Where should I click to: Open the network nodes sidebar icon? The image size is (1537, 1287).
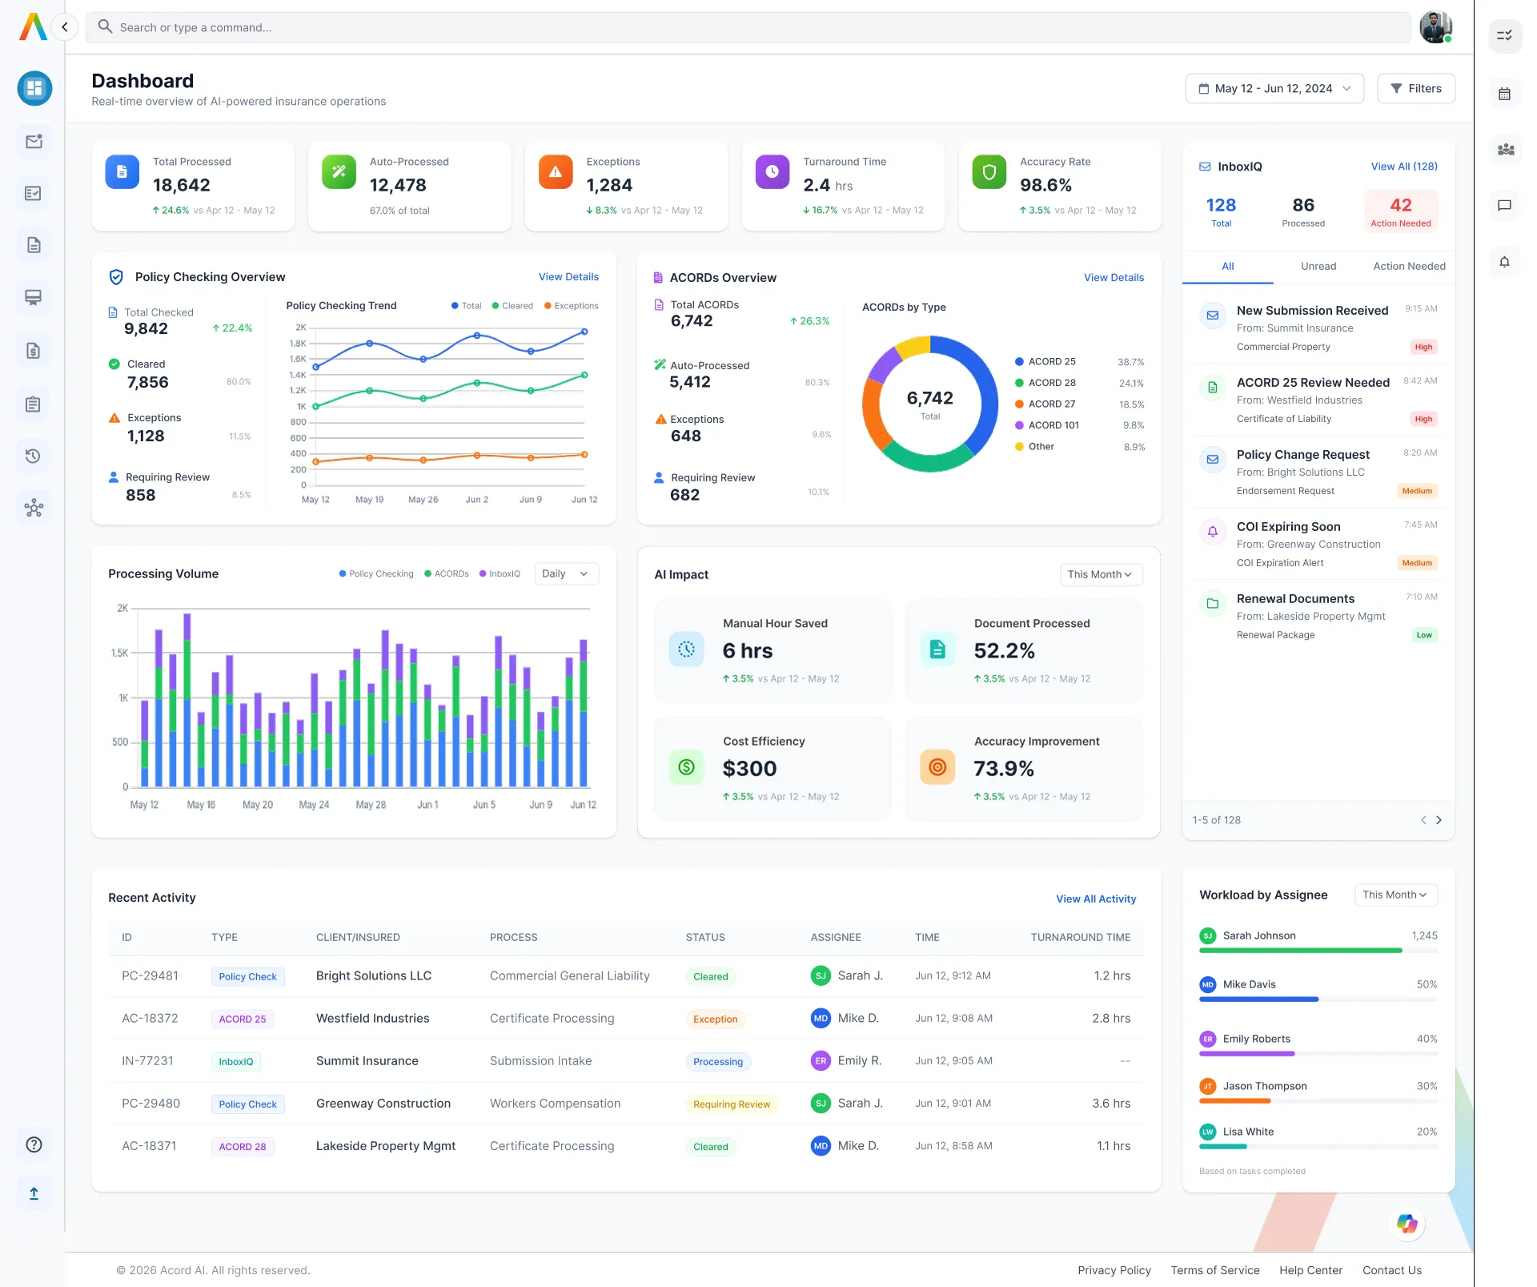pyautogui.click(x=34, y=508)
